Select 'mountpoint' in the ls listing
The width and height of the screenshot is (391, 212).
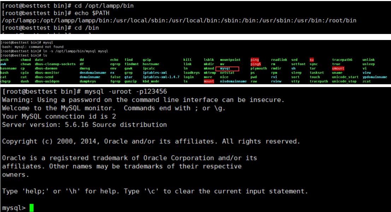pyautogui.click(x=230, y=60)
